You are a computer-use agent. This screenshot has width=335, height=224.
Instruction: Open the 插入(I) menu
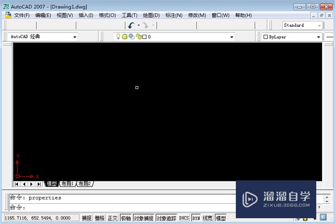click(86, 15)
